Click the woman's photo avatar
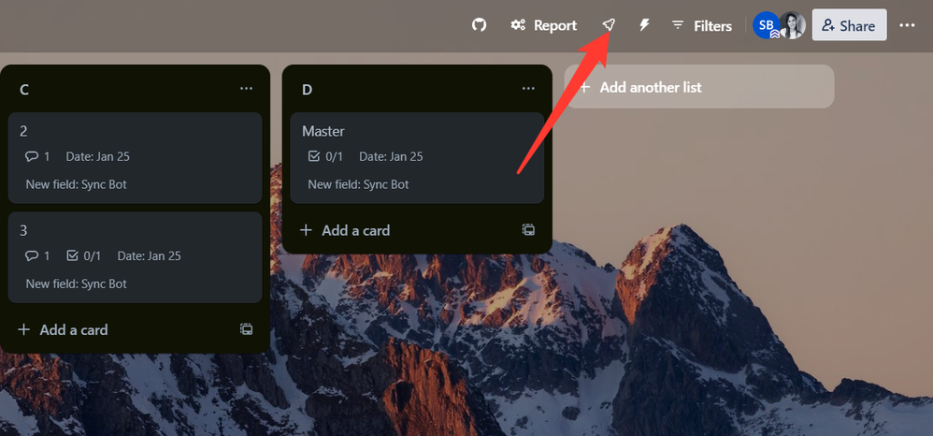 [x=793, y=25]
